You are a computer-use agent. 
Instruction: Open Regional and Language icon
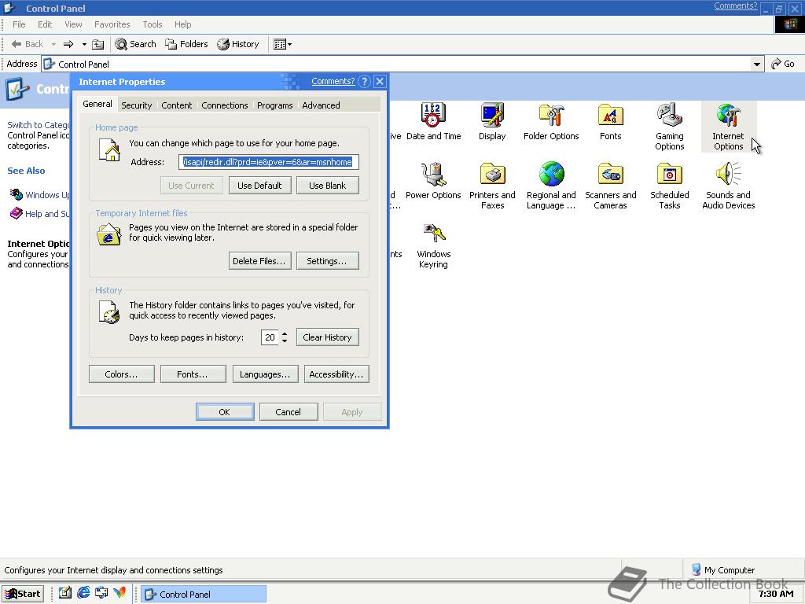coord(551,186)
